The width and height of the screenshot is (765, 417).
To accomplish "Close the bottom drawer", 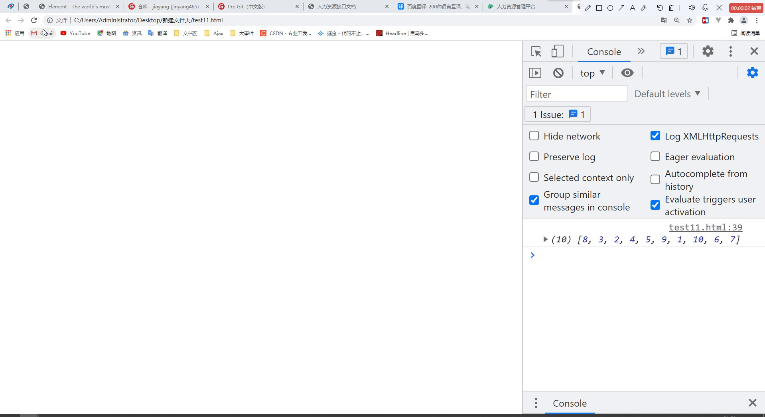I will pyautogui.click(x=752, y=403).
